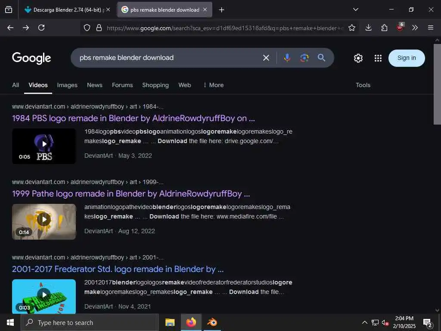Play the Pathe logo video thumbnail
Image resolution: width=441 pixels, height=331 pixels.
pos(44,222)
